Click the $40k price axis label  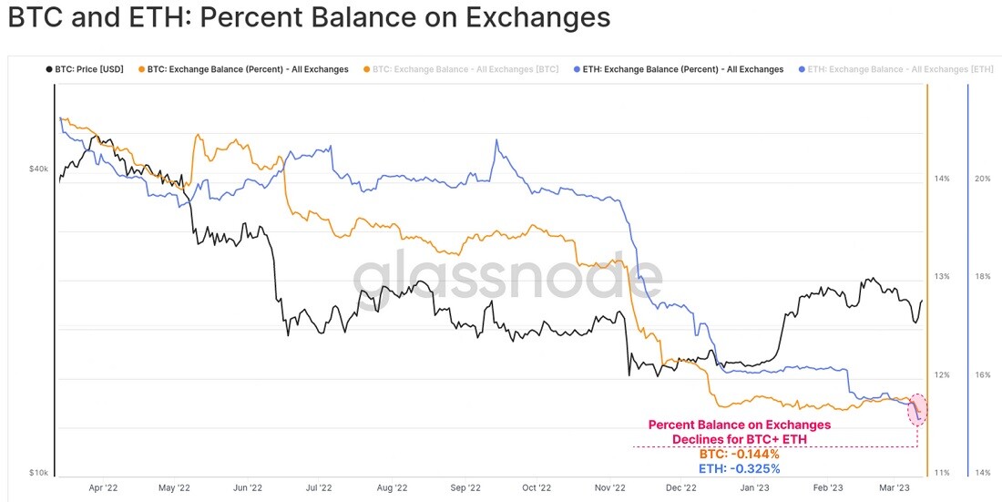click(x=37, y=169)
